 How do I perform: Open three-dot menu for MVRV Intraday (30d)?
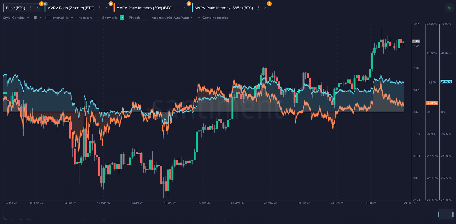point(178,8)
